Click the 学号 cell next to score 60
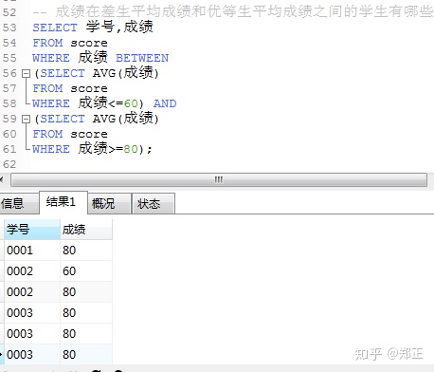 (32, 271)
